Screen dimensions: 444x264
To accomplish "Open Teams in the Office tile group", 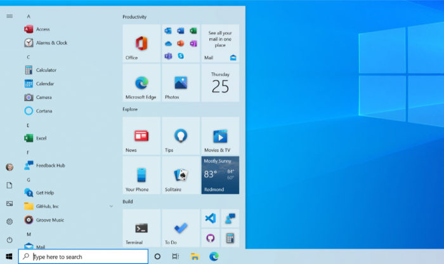I will (168, 56).
